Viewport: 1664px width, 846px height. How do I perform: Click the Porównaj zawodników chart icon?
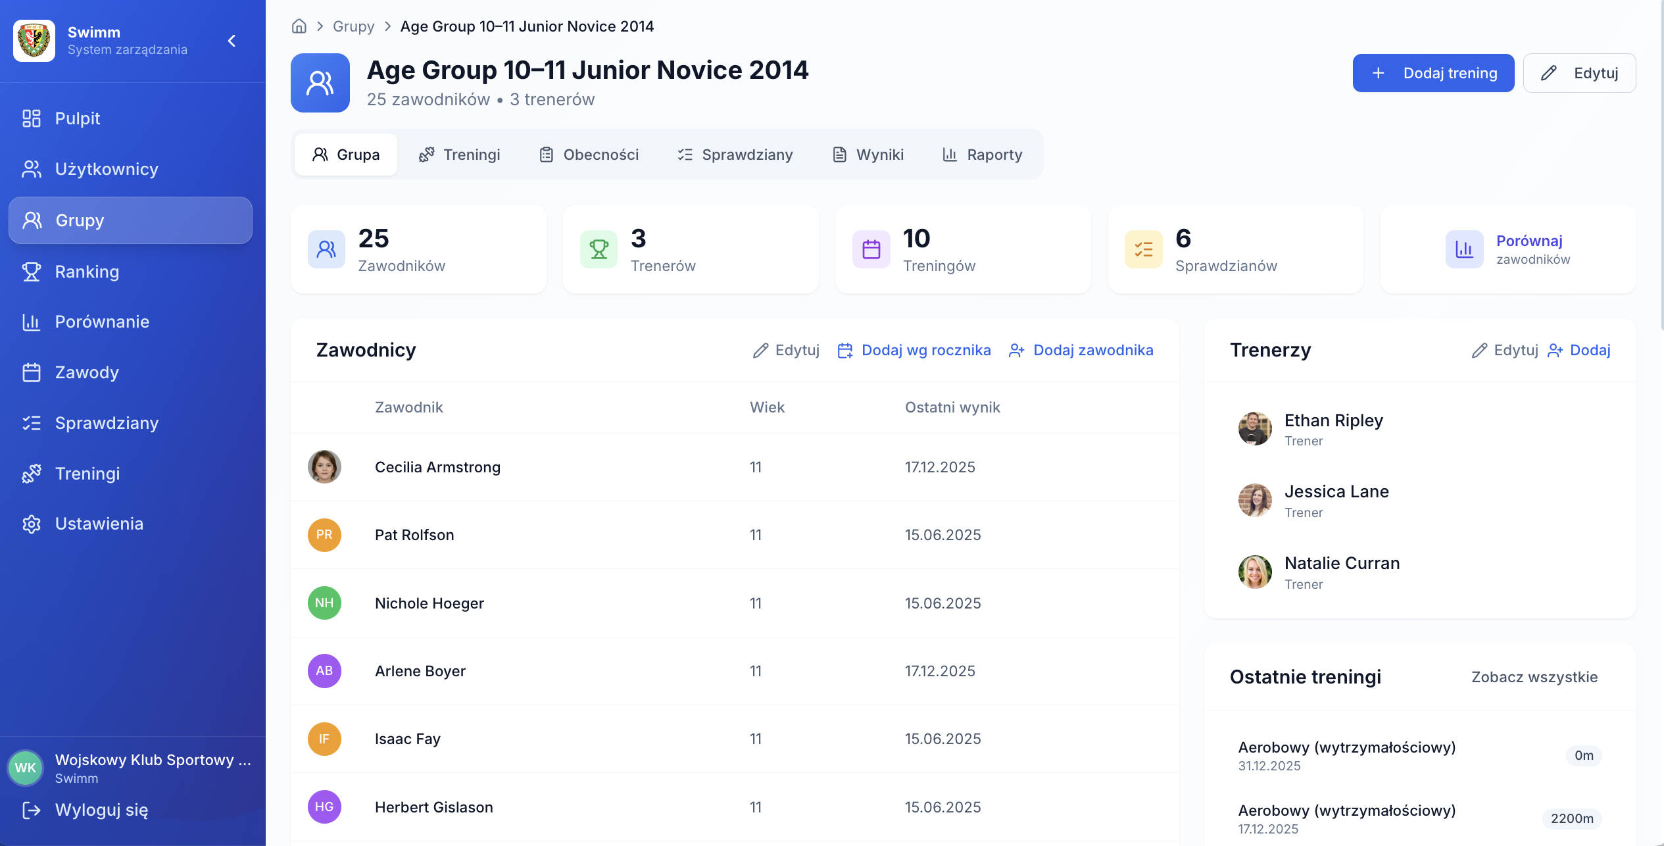[1464, 249]
